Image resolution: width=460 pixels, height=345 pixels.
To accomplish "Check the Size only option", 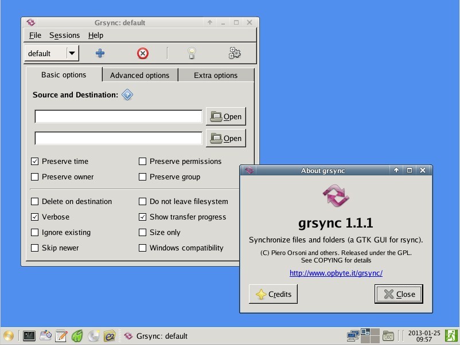I will click(x=143, y=233).
